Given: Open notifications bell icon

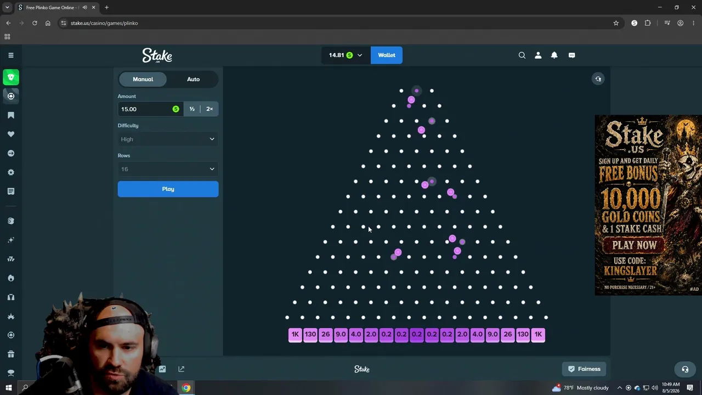Looking at the screenshot, I should [x=554, y=55].
